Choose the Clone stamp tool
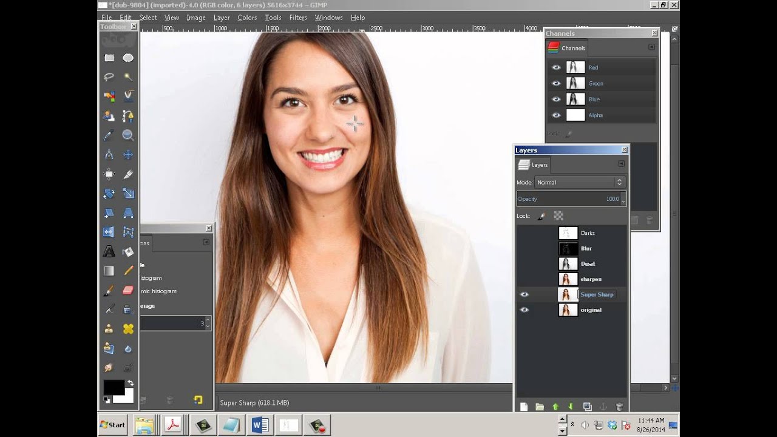 click(x=109, y=329)
